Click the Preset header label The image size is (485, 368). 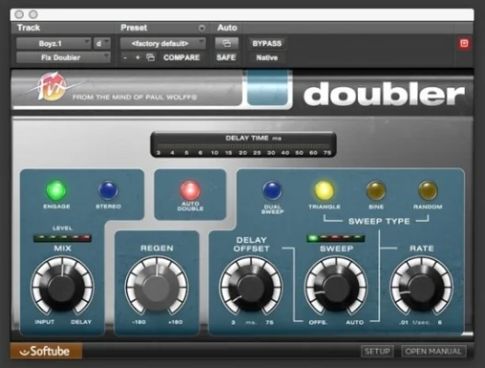click(133, 28)
